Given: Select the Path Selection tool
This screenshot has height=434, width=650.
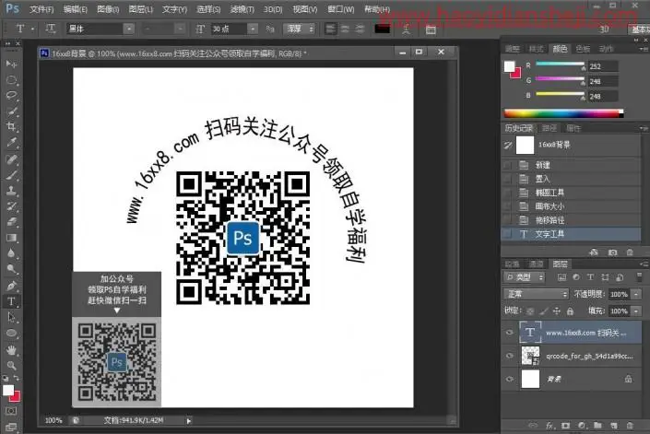Looking at the screenshot, I should pos(11,317).
